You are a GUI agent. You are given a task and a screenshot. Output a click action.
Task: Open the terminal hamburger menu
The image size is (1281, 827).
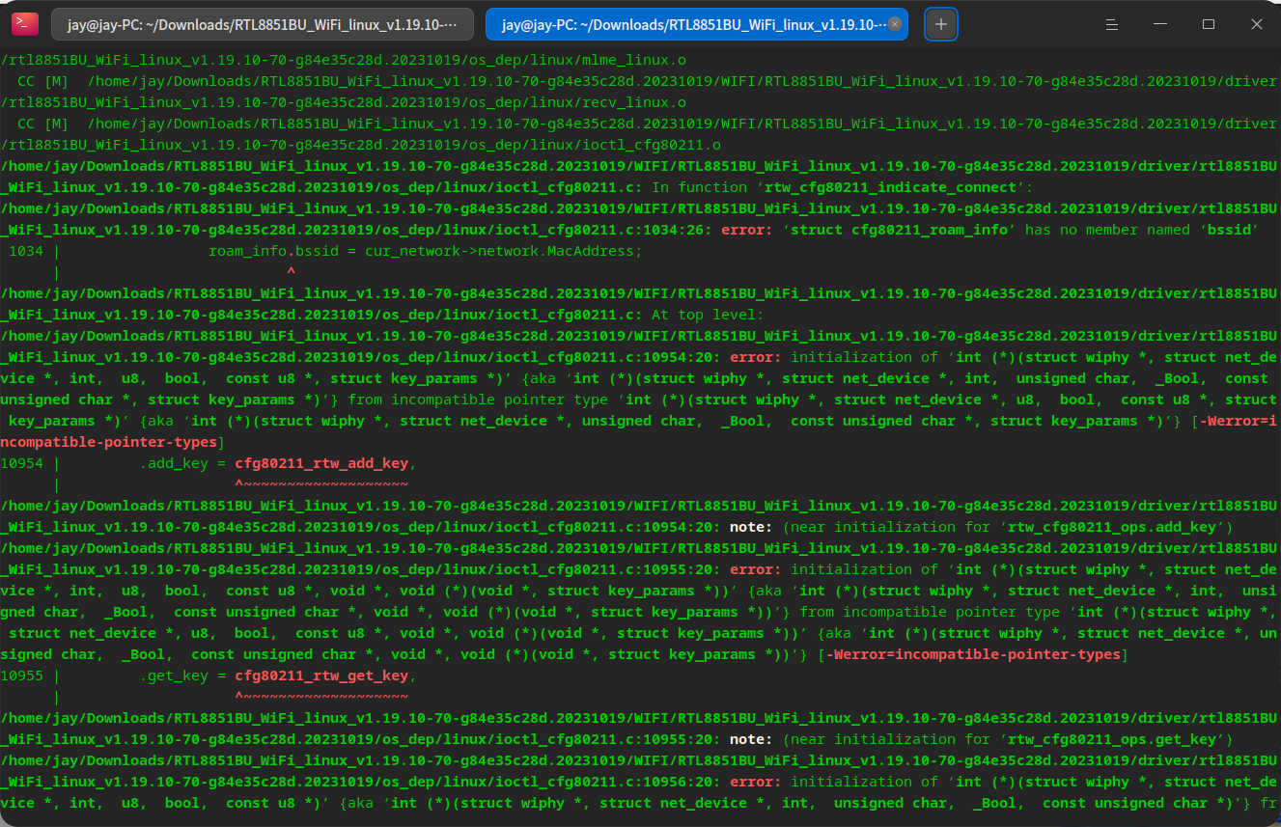1112,24
